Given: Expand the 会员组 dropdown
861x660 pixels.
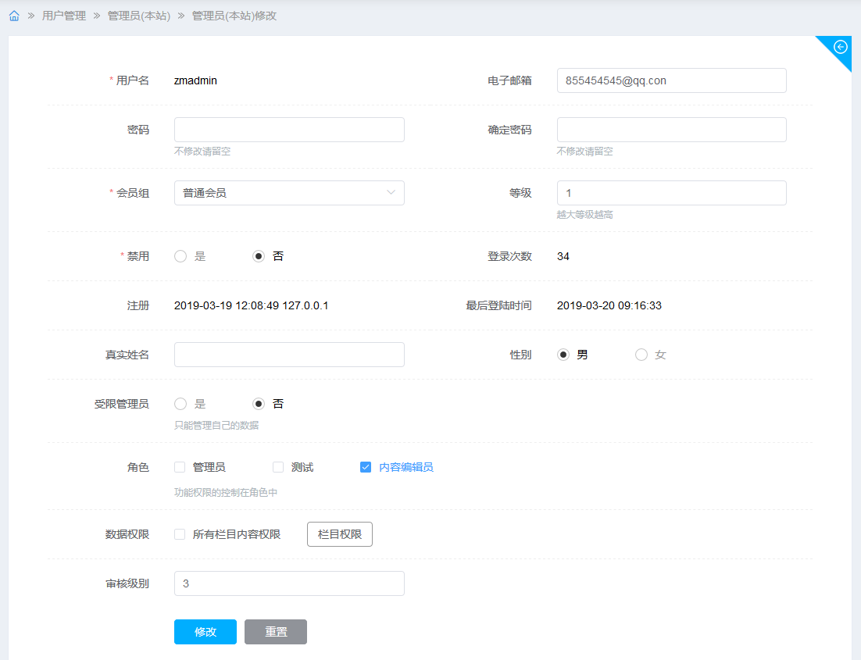Looking at the screenshot, I should [x=289, y=193].
